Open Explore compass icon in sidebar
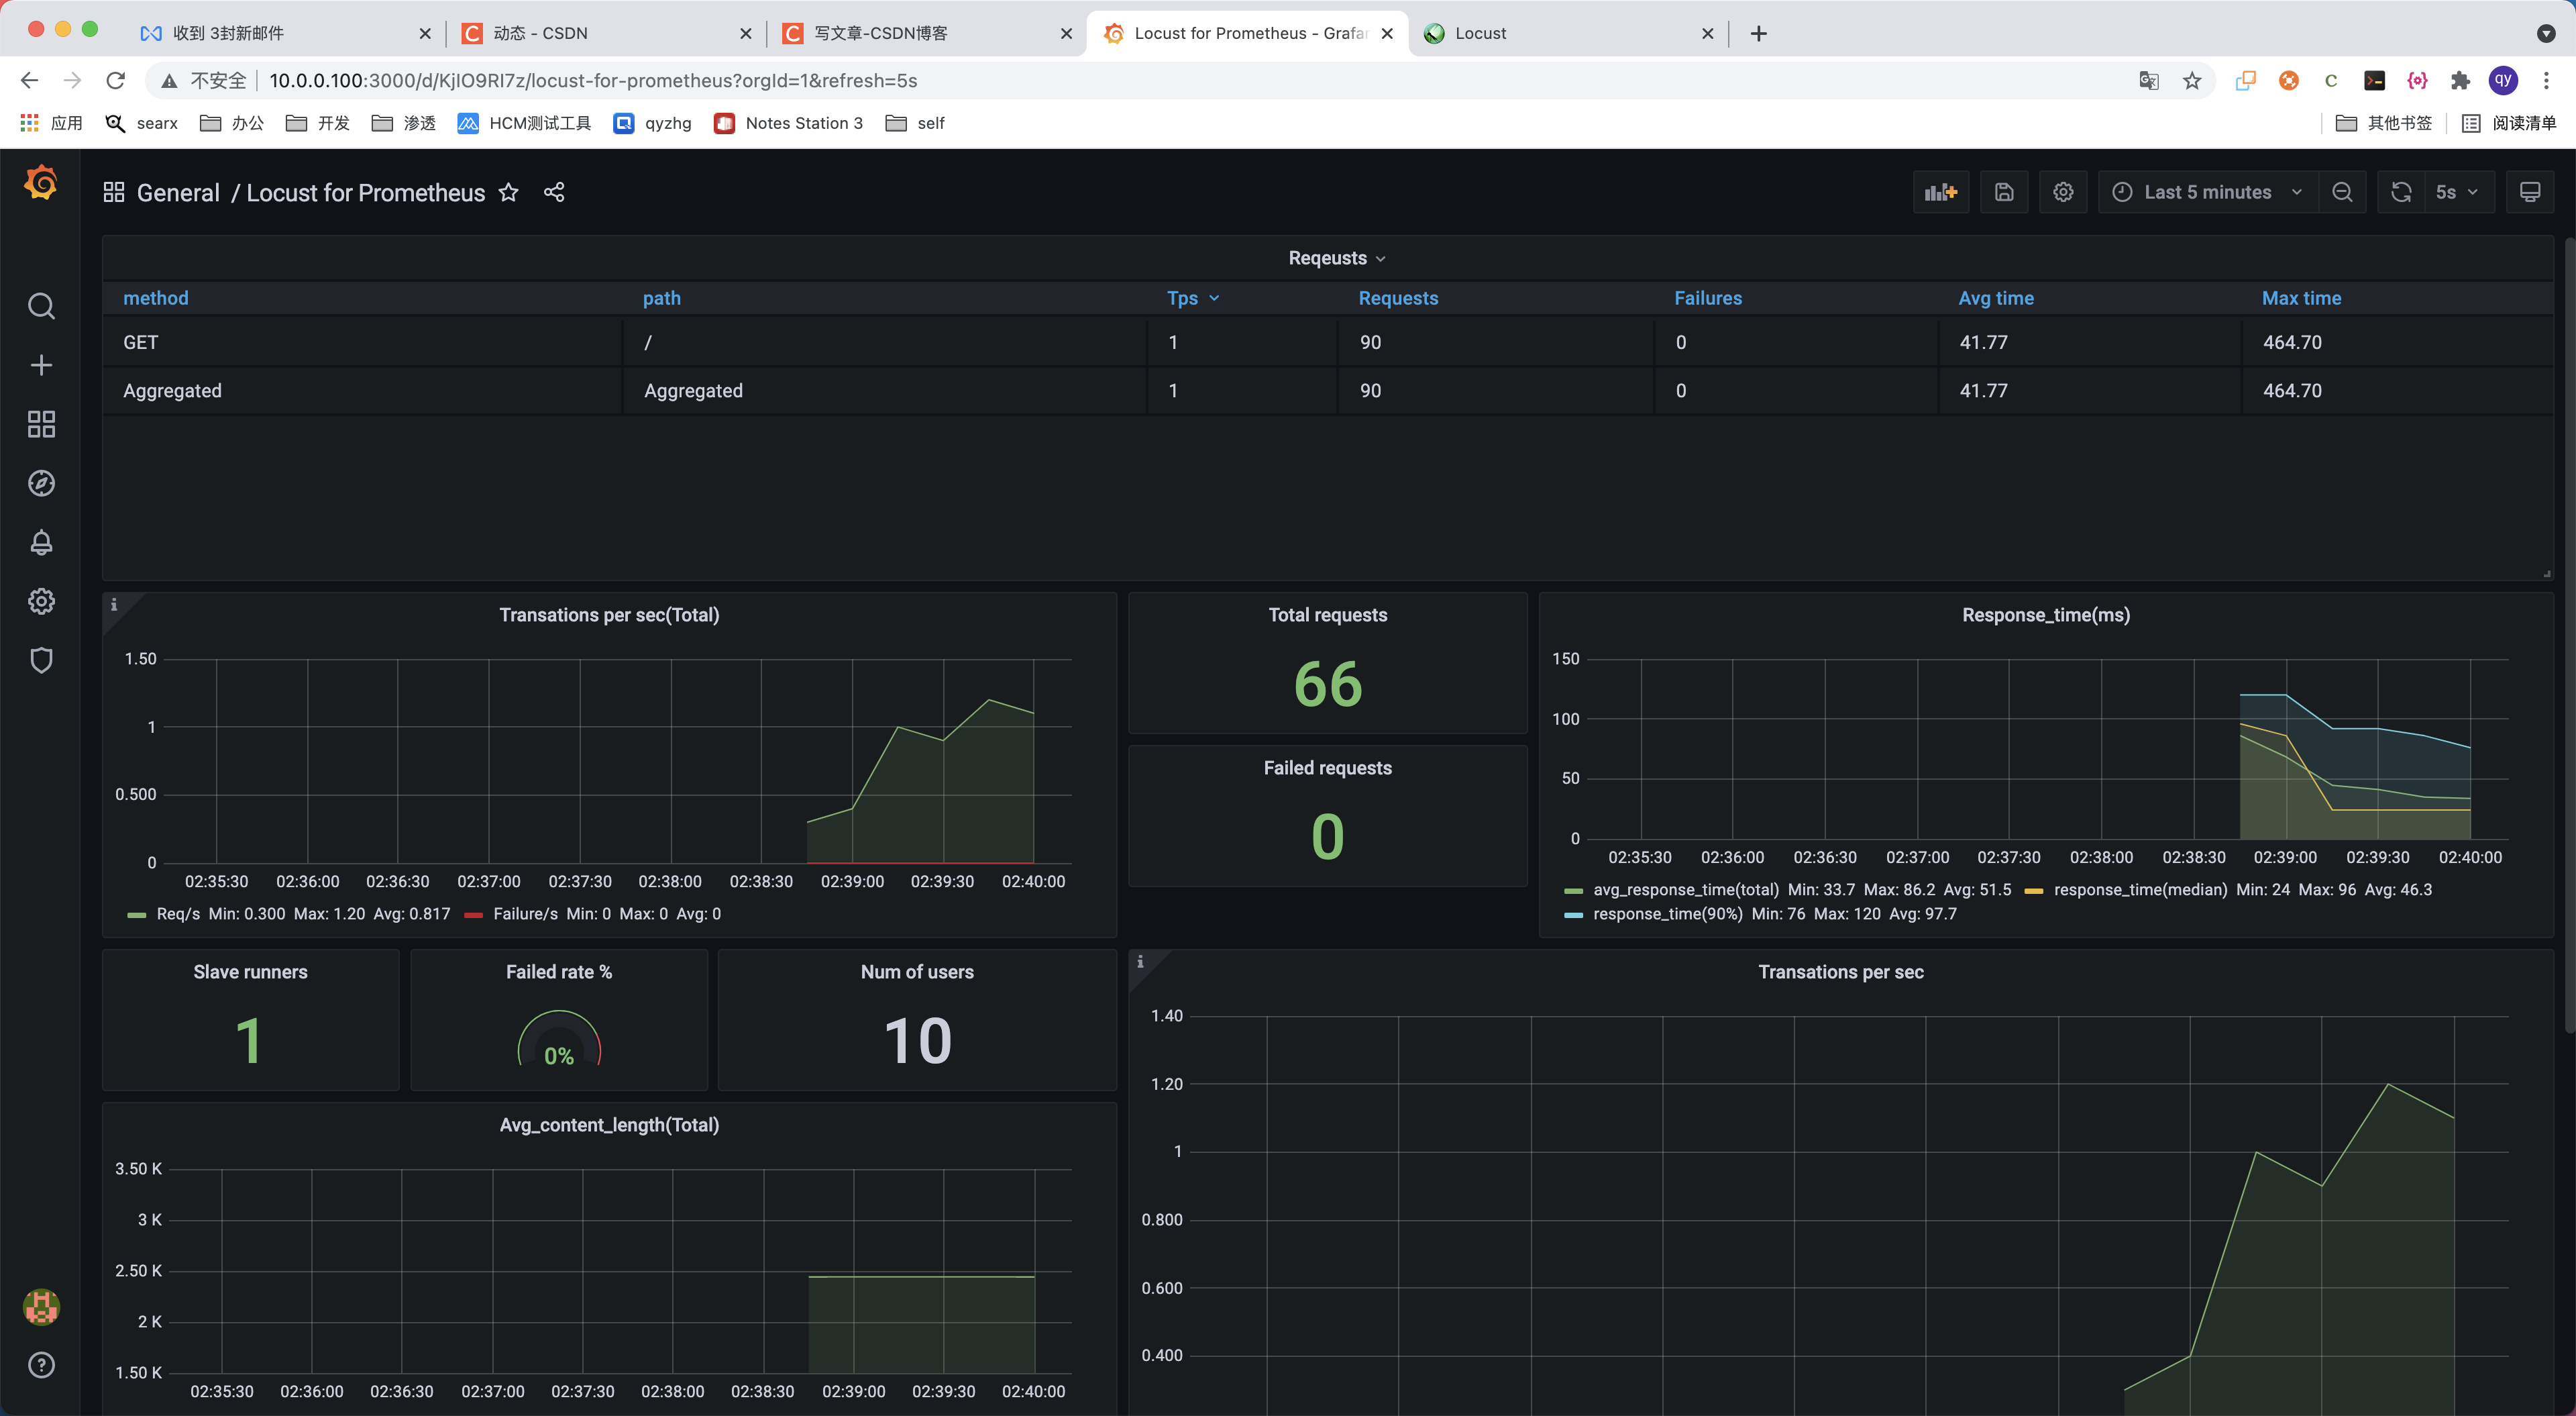The height and width of the screenshot is (1416, 2576). (41, 483)
